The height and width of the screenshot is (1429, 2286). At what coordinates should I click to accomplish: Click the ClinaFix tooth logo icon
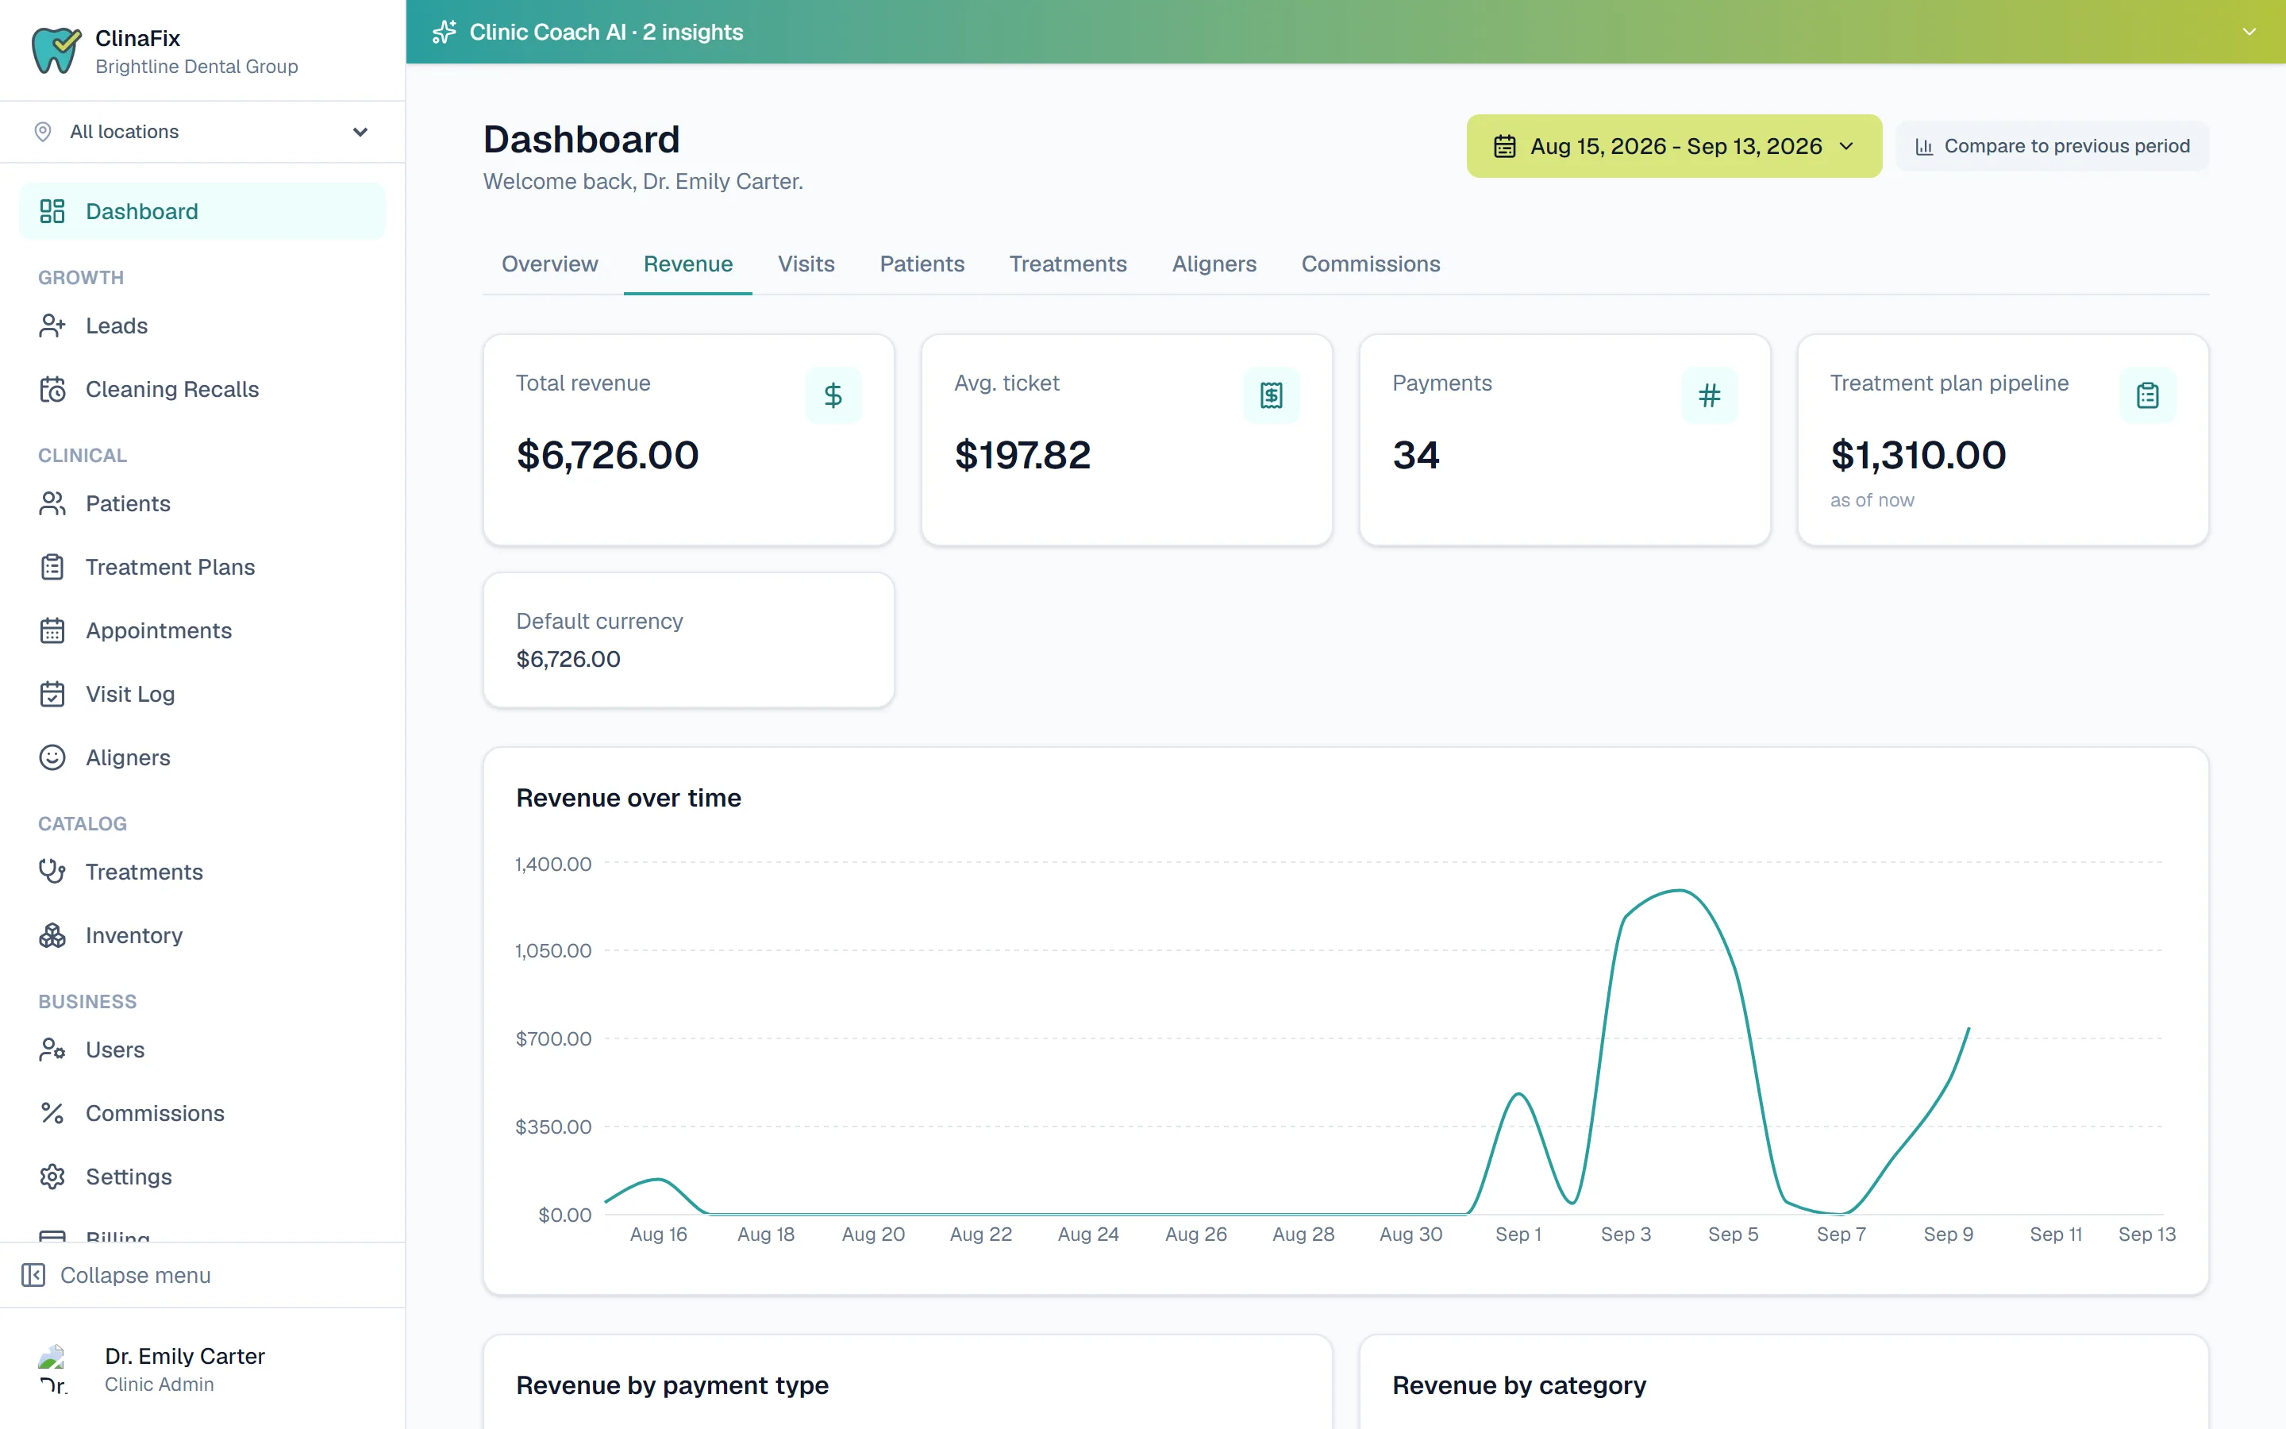pyautogui.click(x=56, y=50)
